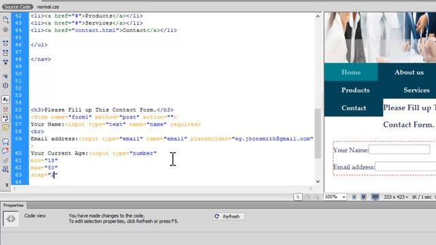
Task: Click the Products link in preview
Action: (356, 90)
